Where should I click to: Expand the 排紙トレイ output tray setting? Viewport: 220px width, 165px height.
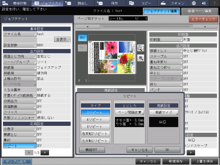pos(166,51)
